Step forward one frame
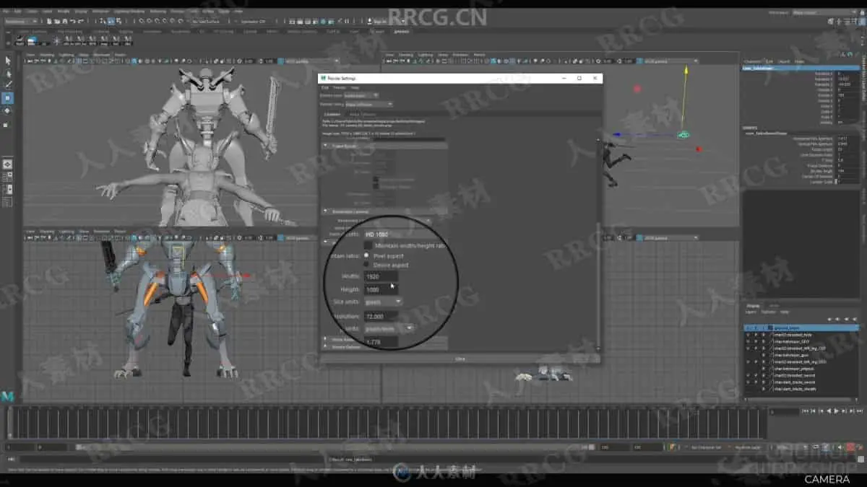The height and width of the screenshot is (487, 867). (x=851, y=411)
